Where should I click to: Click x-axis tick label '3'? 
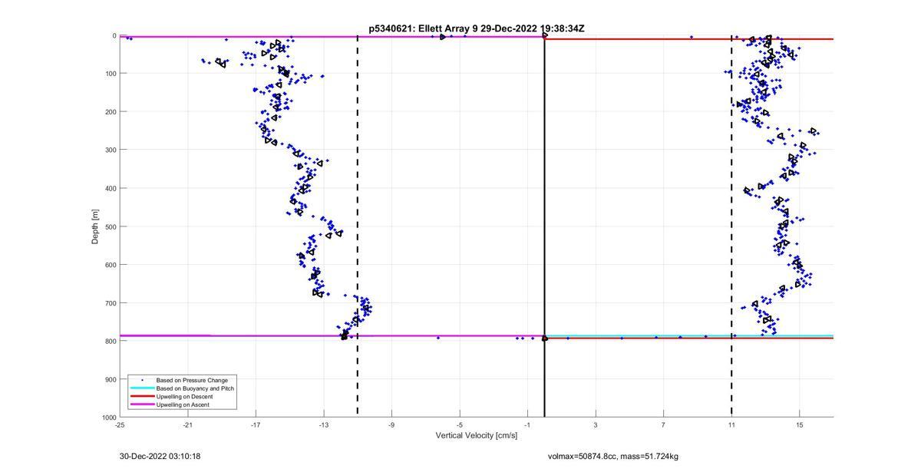(x=596, y=424)
